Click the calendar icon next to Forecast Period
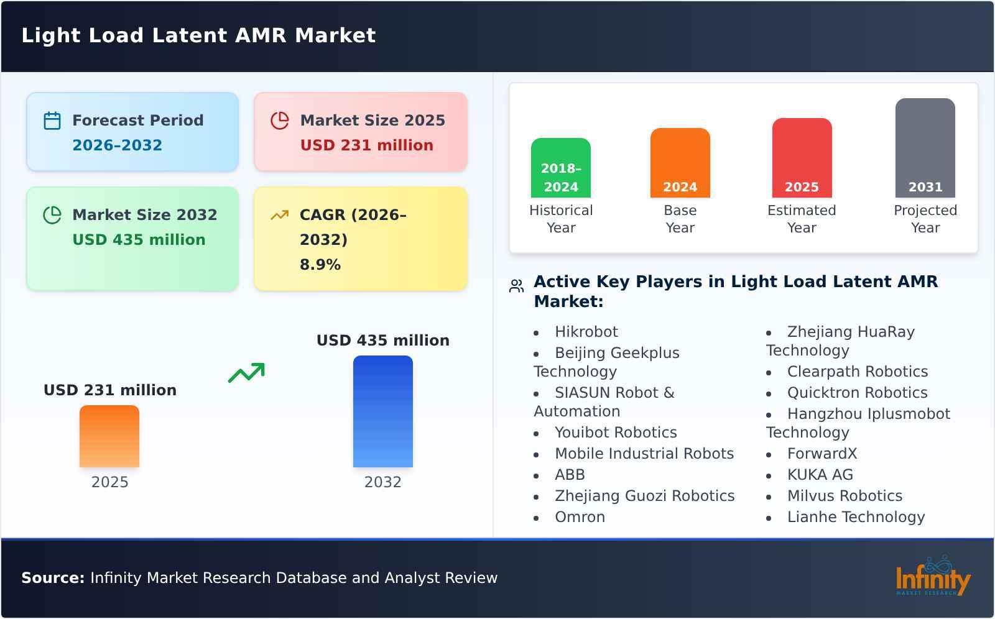This screenshot has width=995, height=619. coord(52,121)
